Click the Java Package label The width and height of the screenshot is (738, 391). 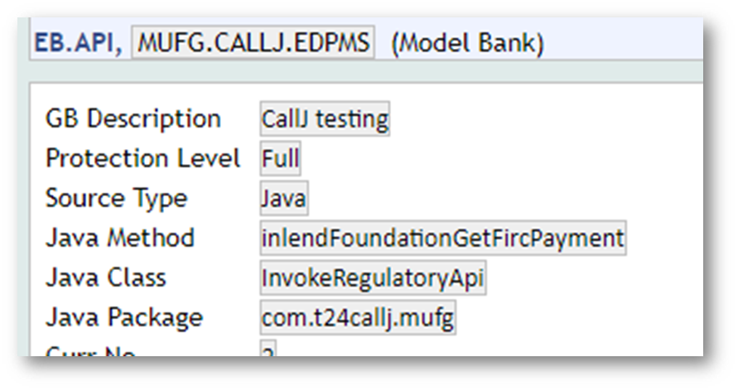(123, 317)
